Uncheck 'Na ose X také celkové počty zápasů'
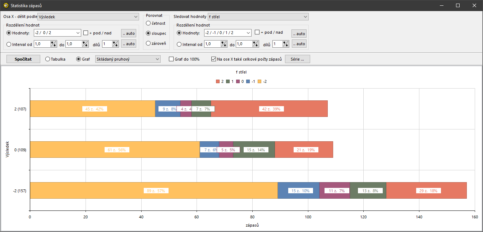This screenshot has height=232, width=483. 213,59
